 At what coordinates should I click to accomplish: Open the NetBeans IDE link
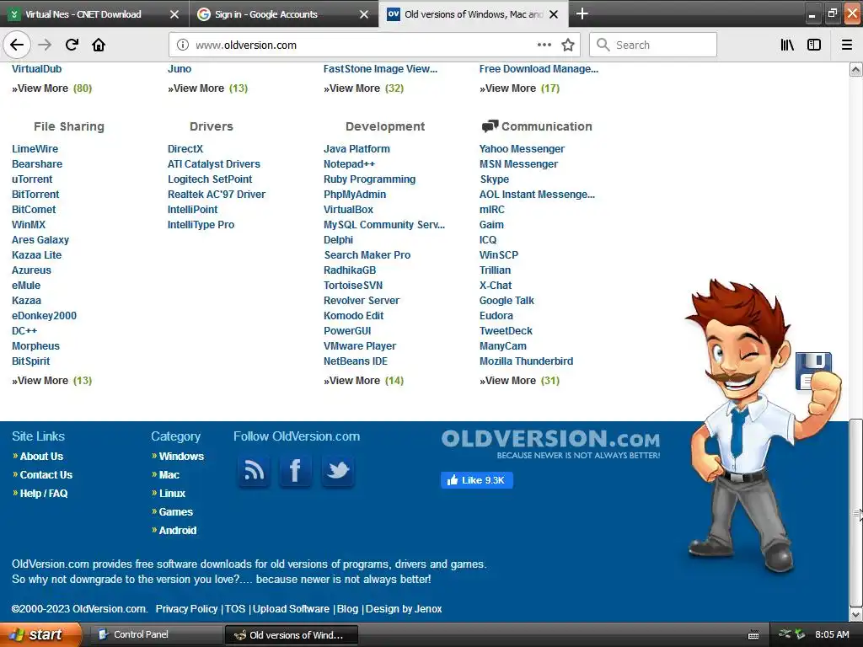pyautogui.click(x=355, y=361)
